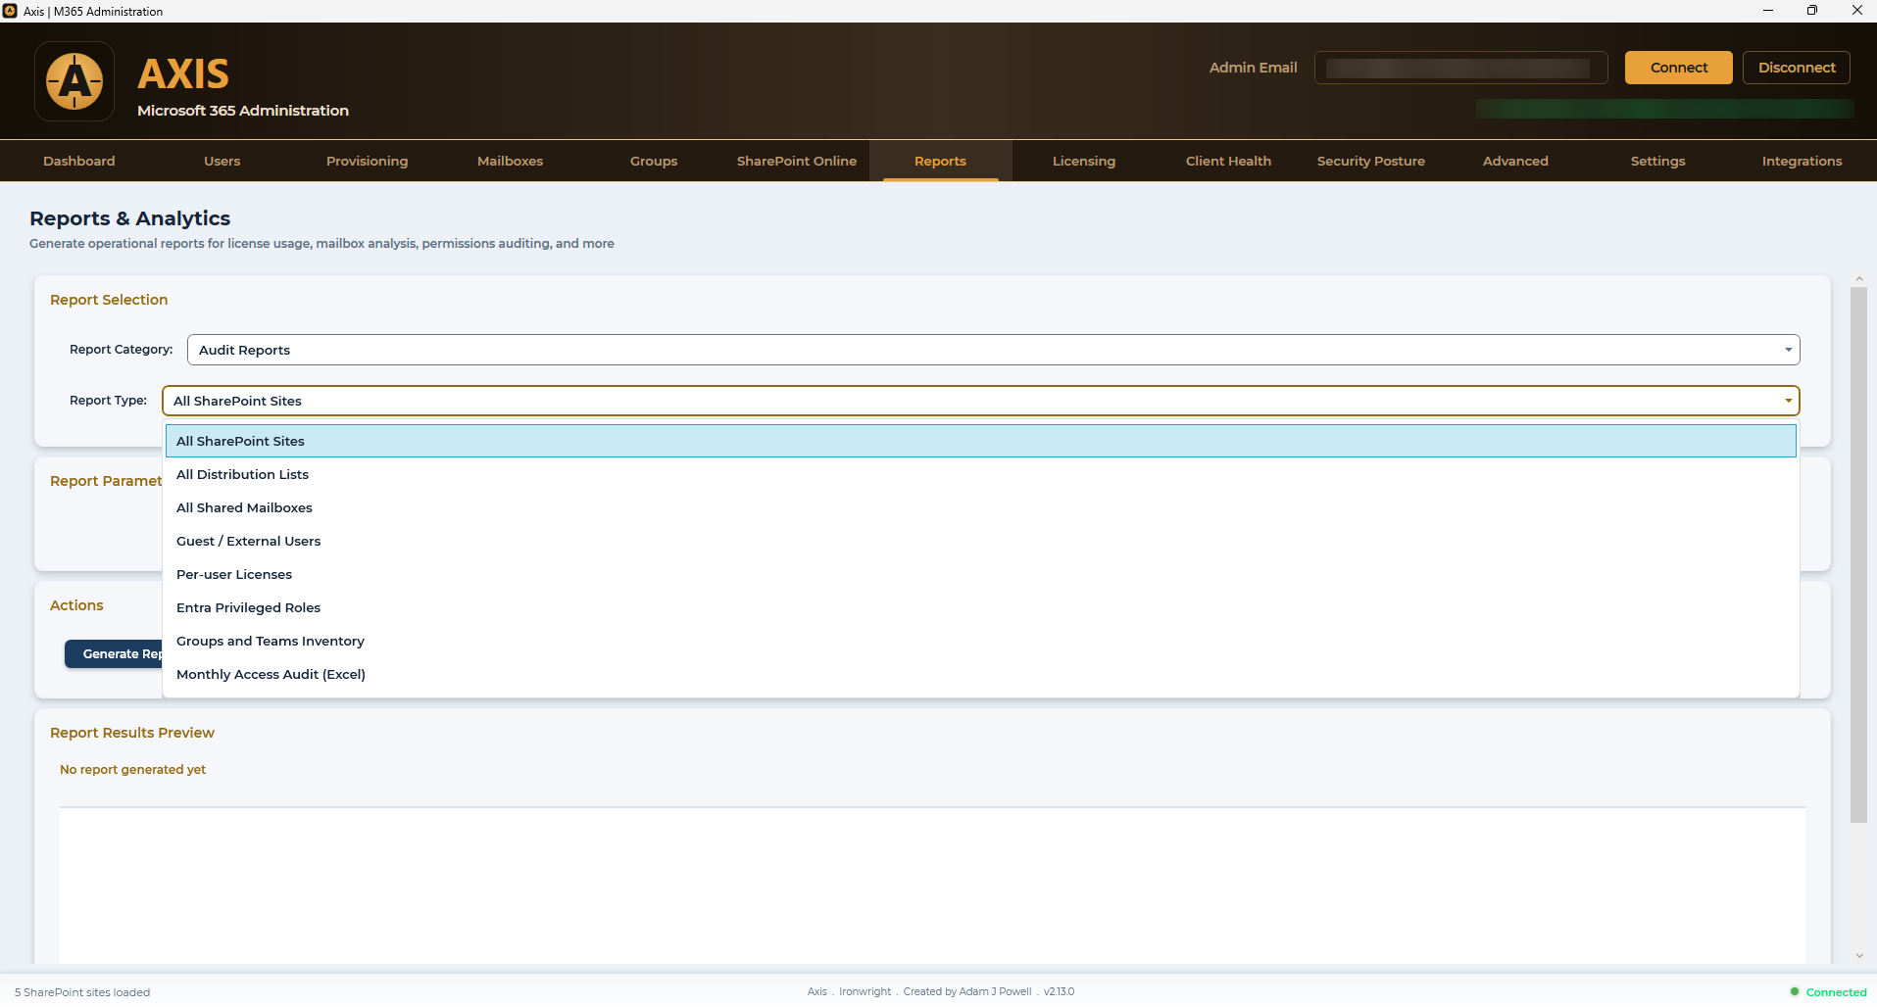Click 'No report generated yet' text
The height and width of the screenshot is (1007, 1877).
(132, 769)
